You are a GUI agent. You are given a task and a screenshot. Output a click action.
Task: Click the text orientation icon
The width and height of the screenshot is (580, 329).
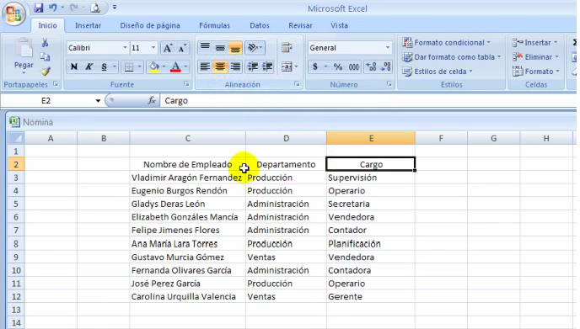point(253,48)
